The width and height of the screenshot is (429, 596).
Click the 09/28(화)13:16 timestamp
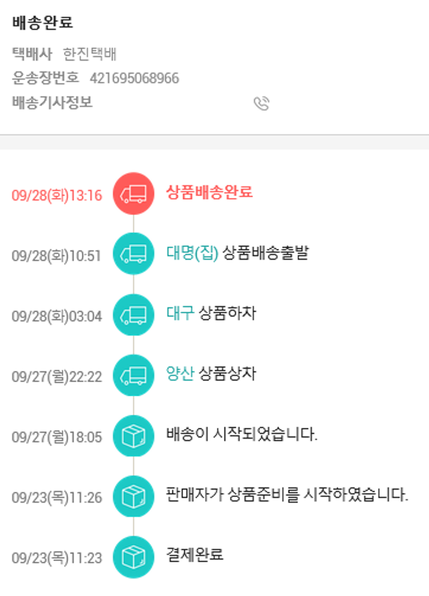57,196
